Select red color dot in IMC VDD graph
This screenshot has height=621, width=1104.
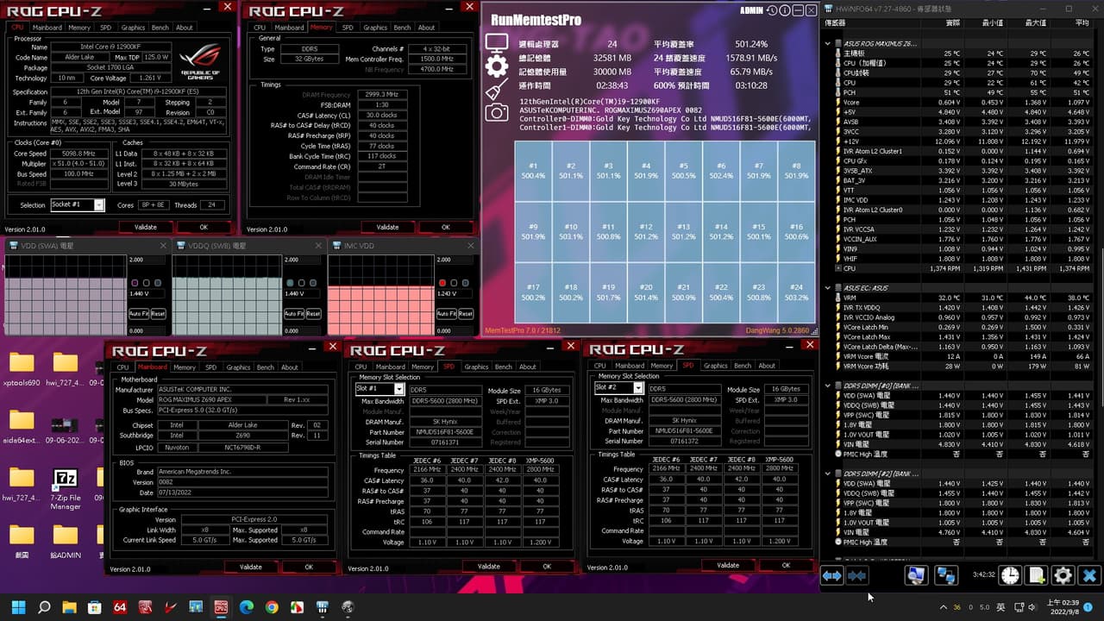coord(442,283)
